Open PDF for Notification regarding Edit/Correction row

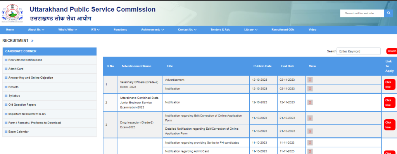[310, 118]
